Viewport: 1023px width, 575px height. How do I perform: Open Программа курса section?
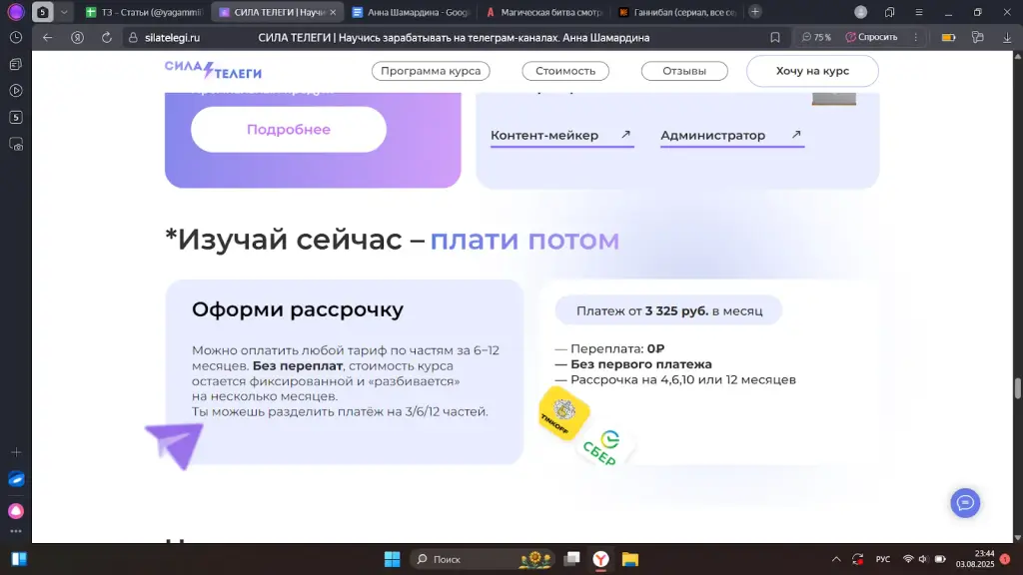tap(431, 71)
